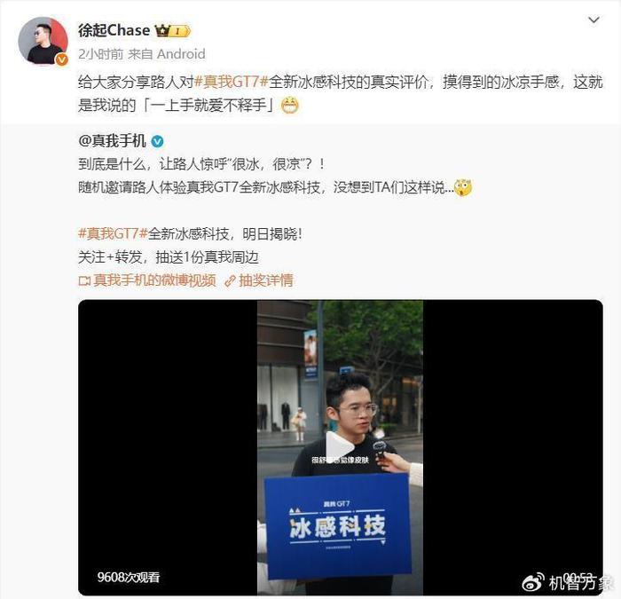The image size is (621, 599).
Task: Click the 9608次观看 view count
Action: click(129, 577)
